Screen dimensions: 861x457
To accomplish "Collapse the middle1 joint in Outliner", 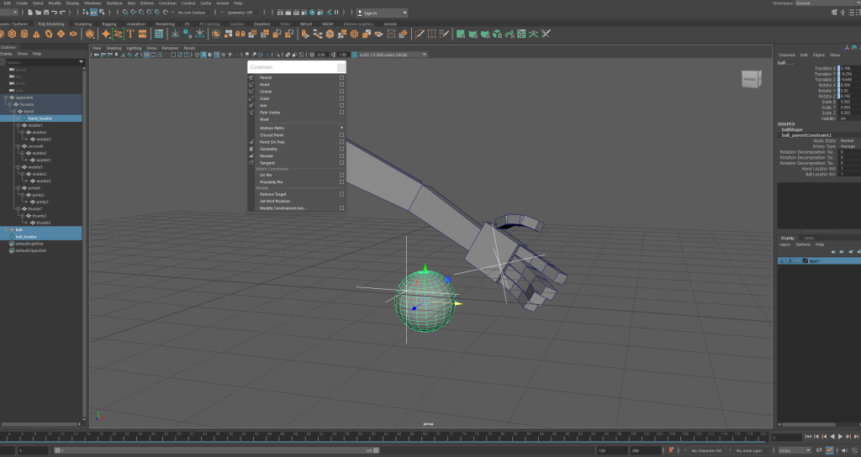I will click(18, 126).
